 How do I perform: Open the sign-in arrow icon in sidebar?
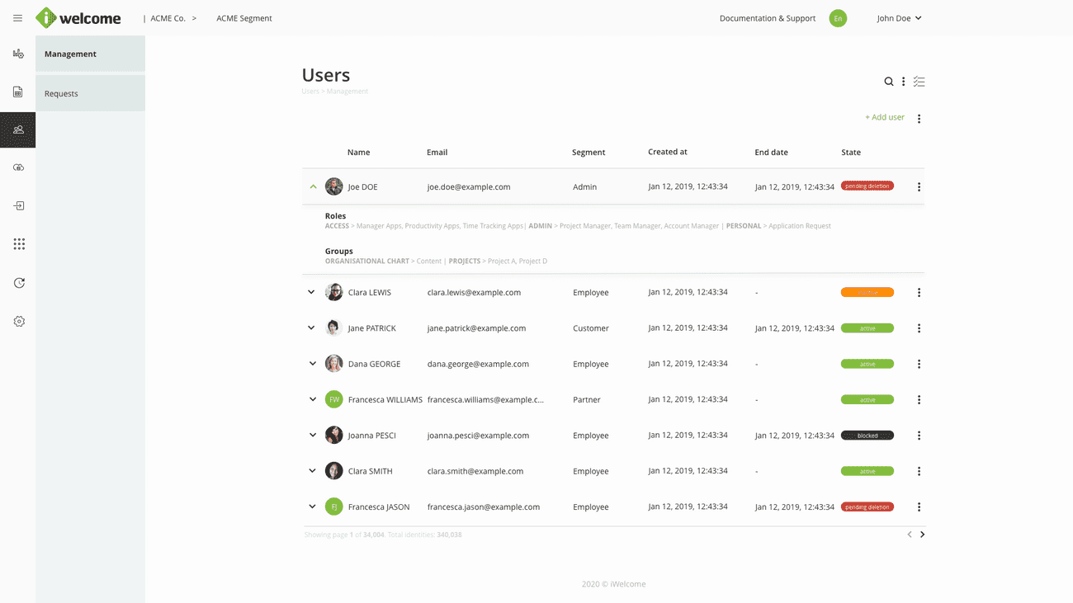point(19,206)
